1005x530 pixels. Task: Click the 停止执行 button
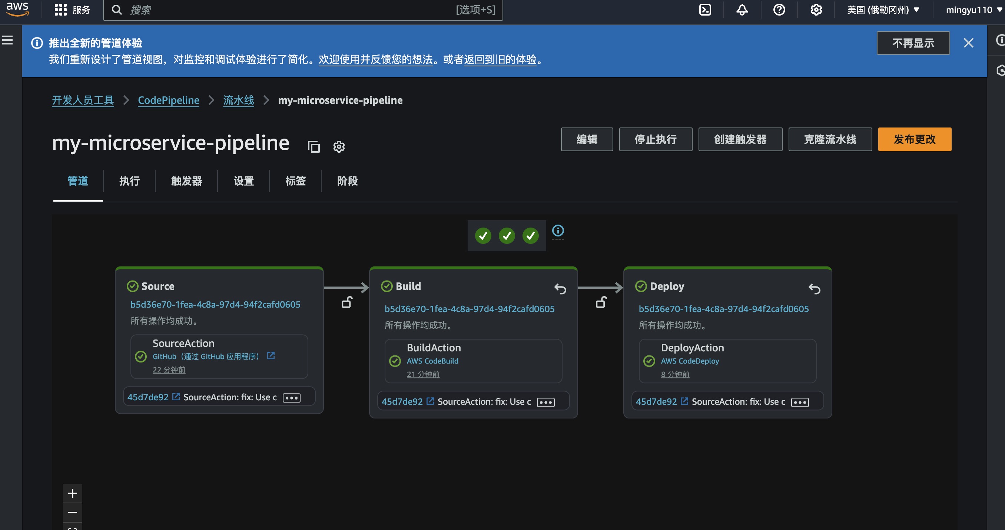656,139
